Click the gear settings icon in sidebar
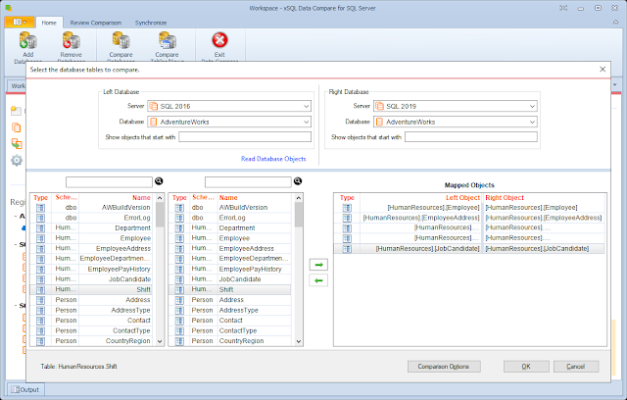627x400 pixels. click(x=17, y=161)
